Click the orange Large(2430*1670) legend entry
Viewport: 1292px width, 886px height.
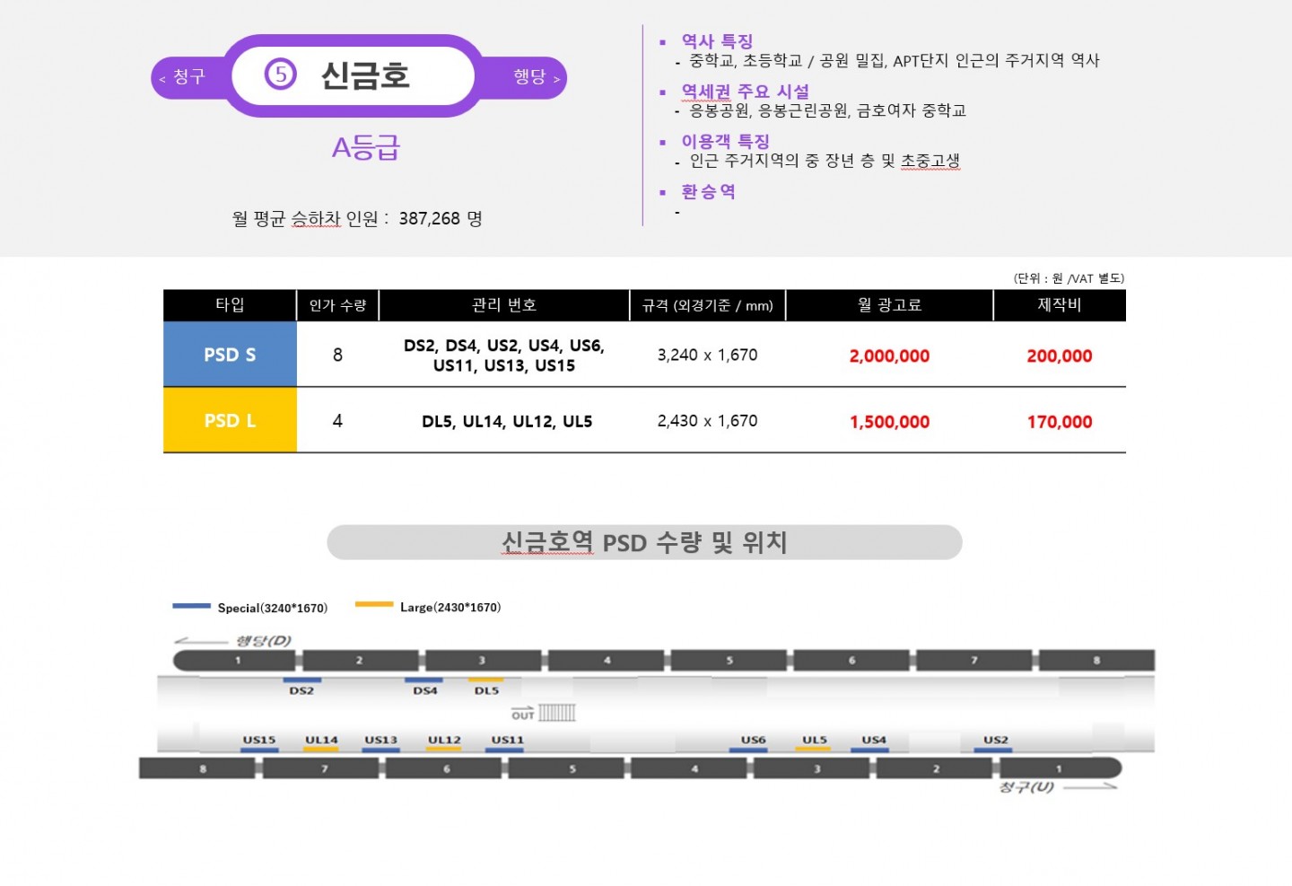(428, 607)
